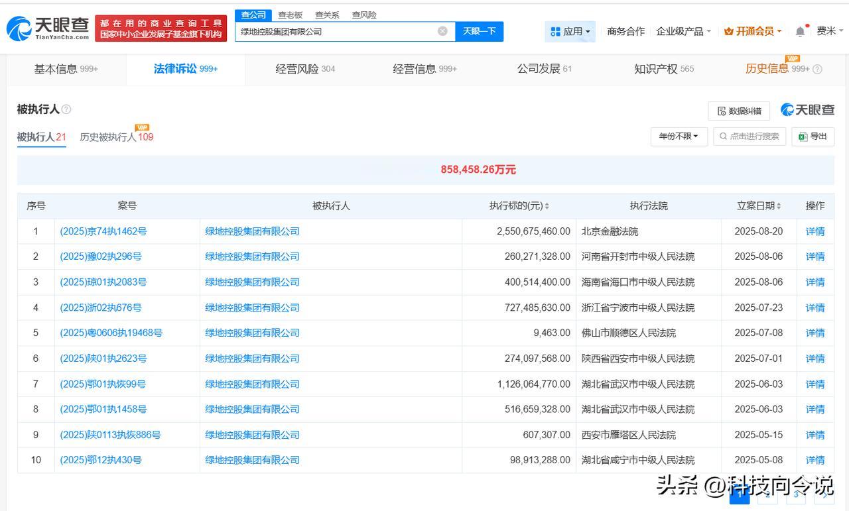849x511 pixels.
Task: Open case (2025)豫02执296号
Action: coord(100,256)
